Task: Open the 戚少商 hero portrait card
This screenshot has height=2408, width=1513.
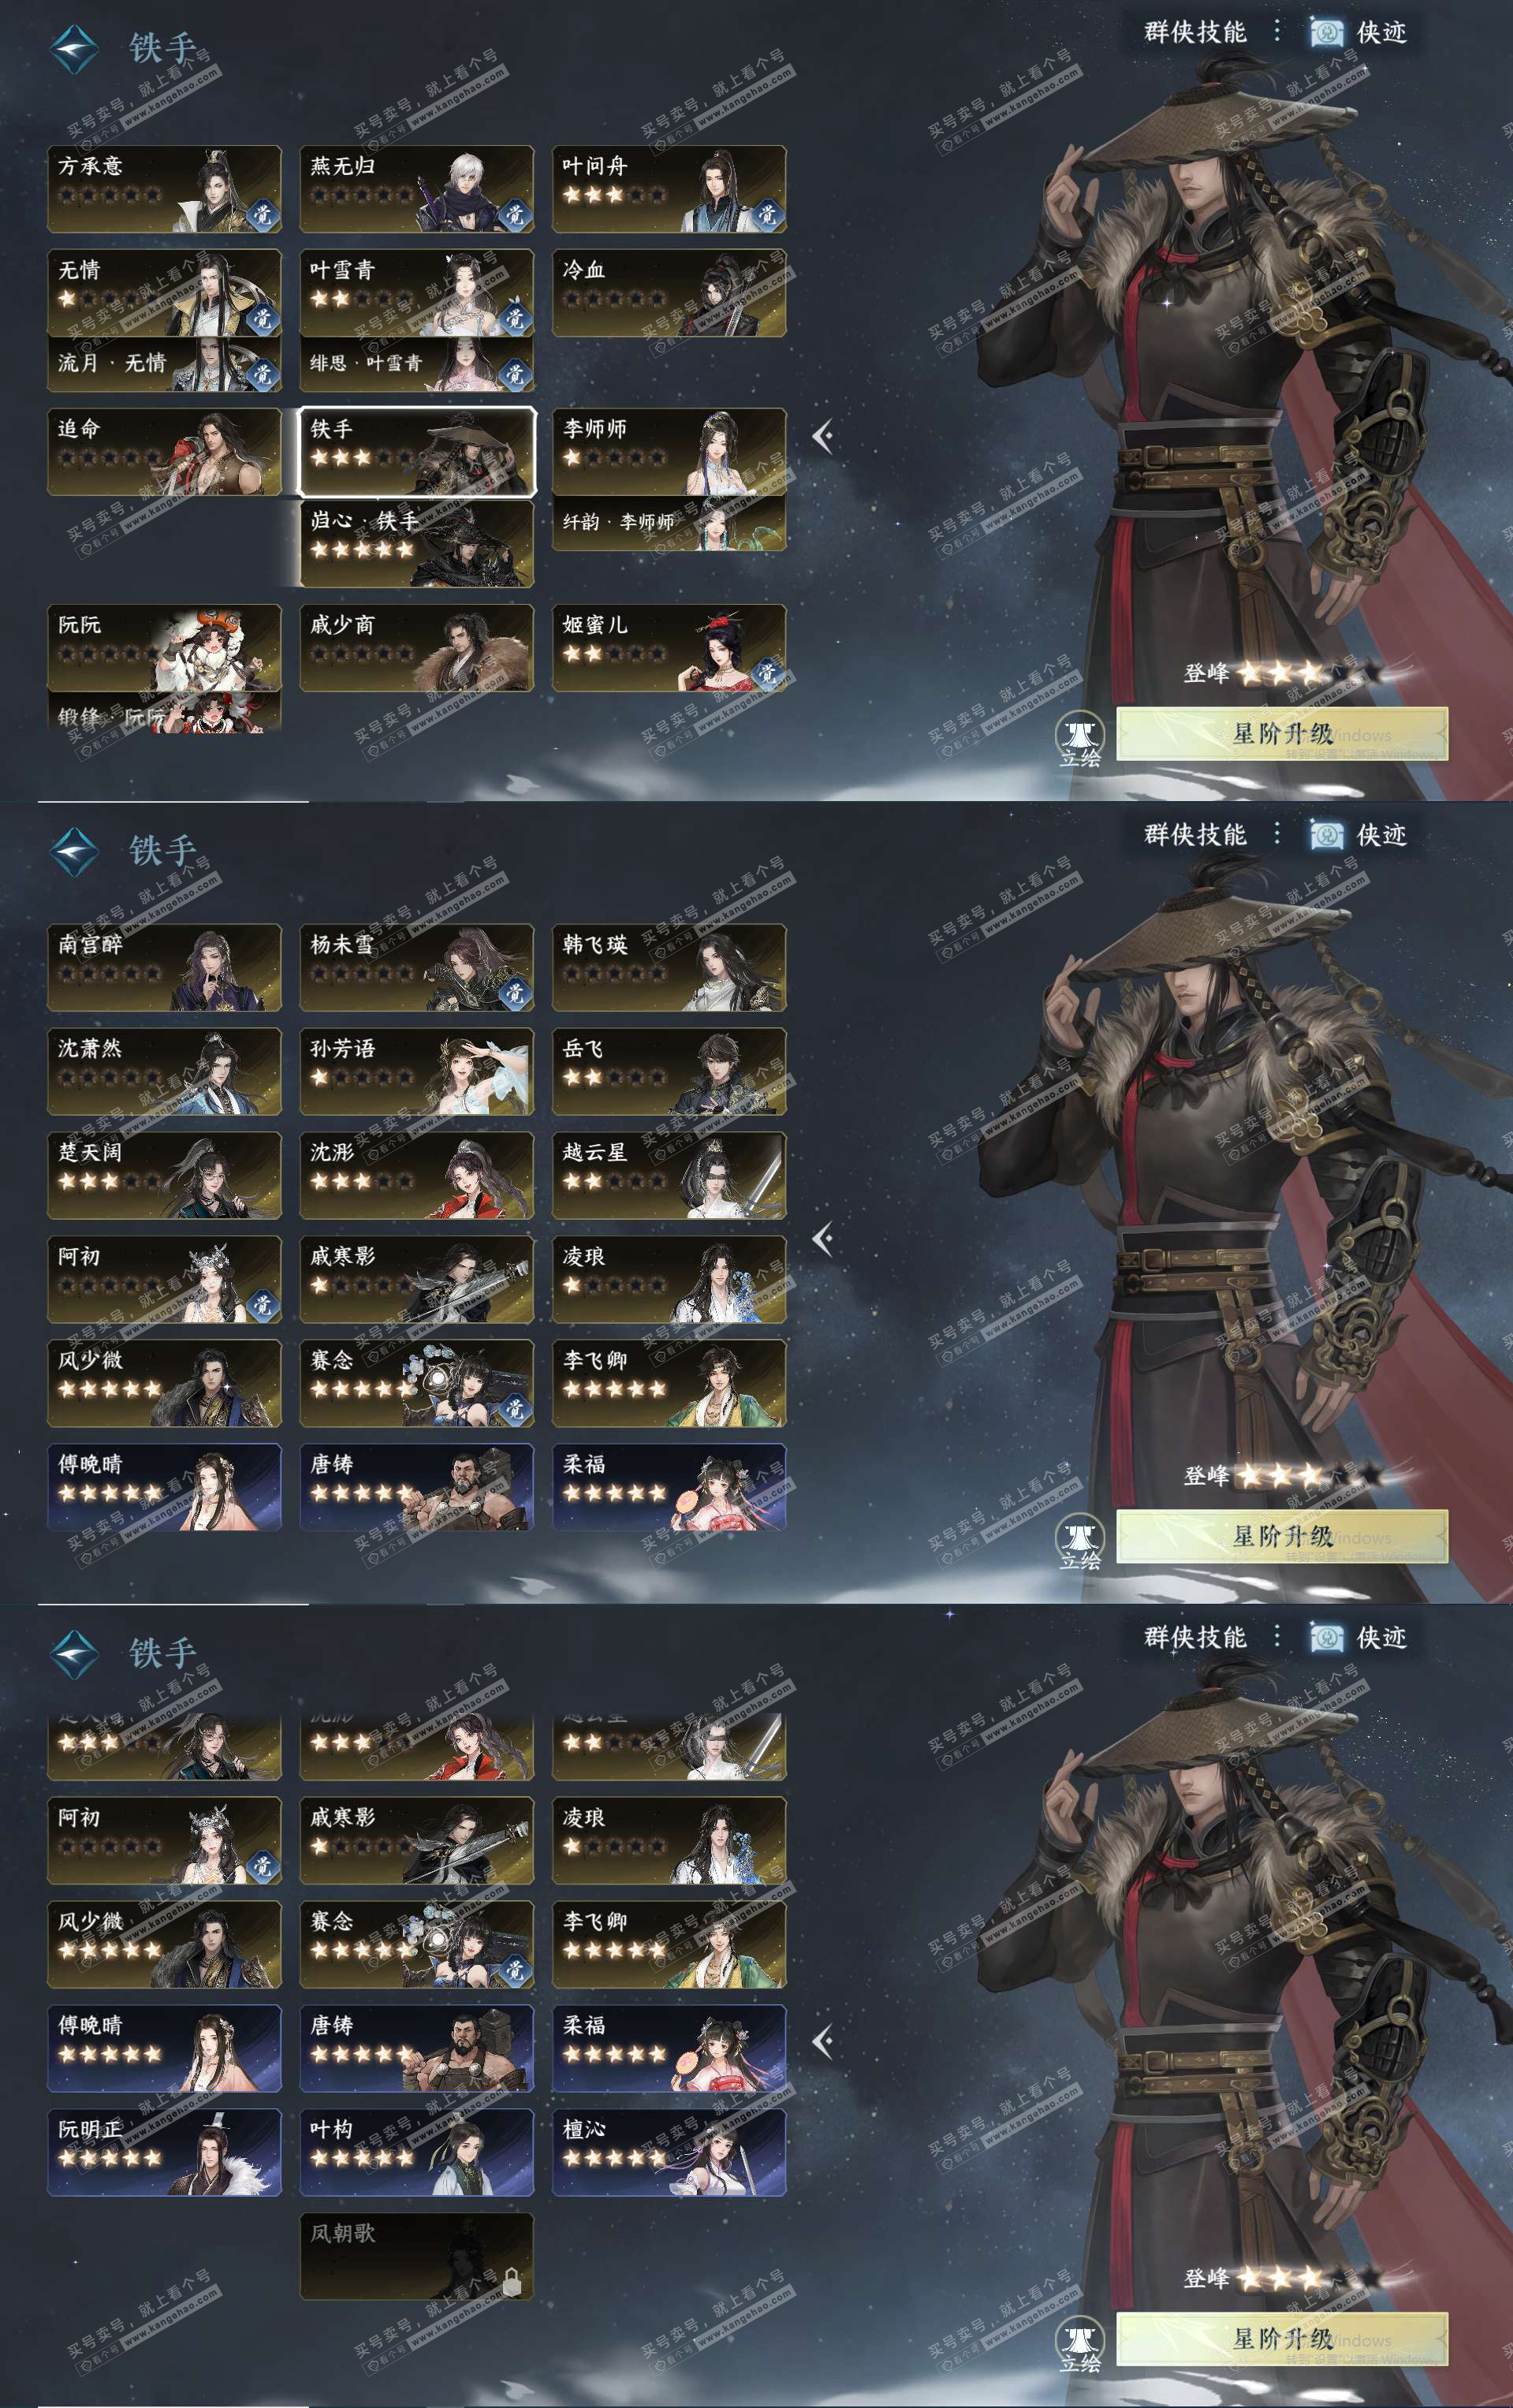Action: pyautogui.click(x=417, y=648)
